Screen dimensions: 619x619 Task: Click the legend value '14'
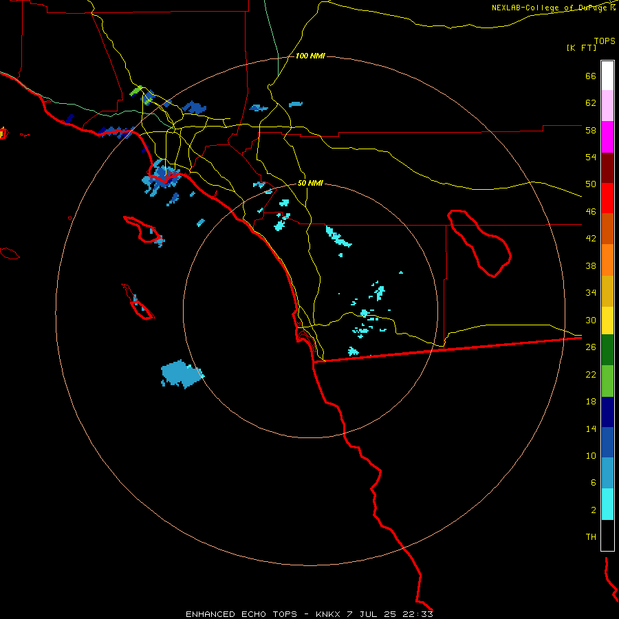point(591,428)
